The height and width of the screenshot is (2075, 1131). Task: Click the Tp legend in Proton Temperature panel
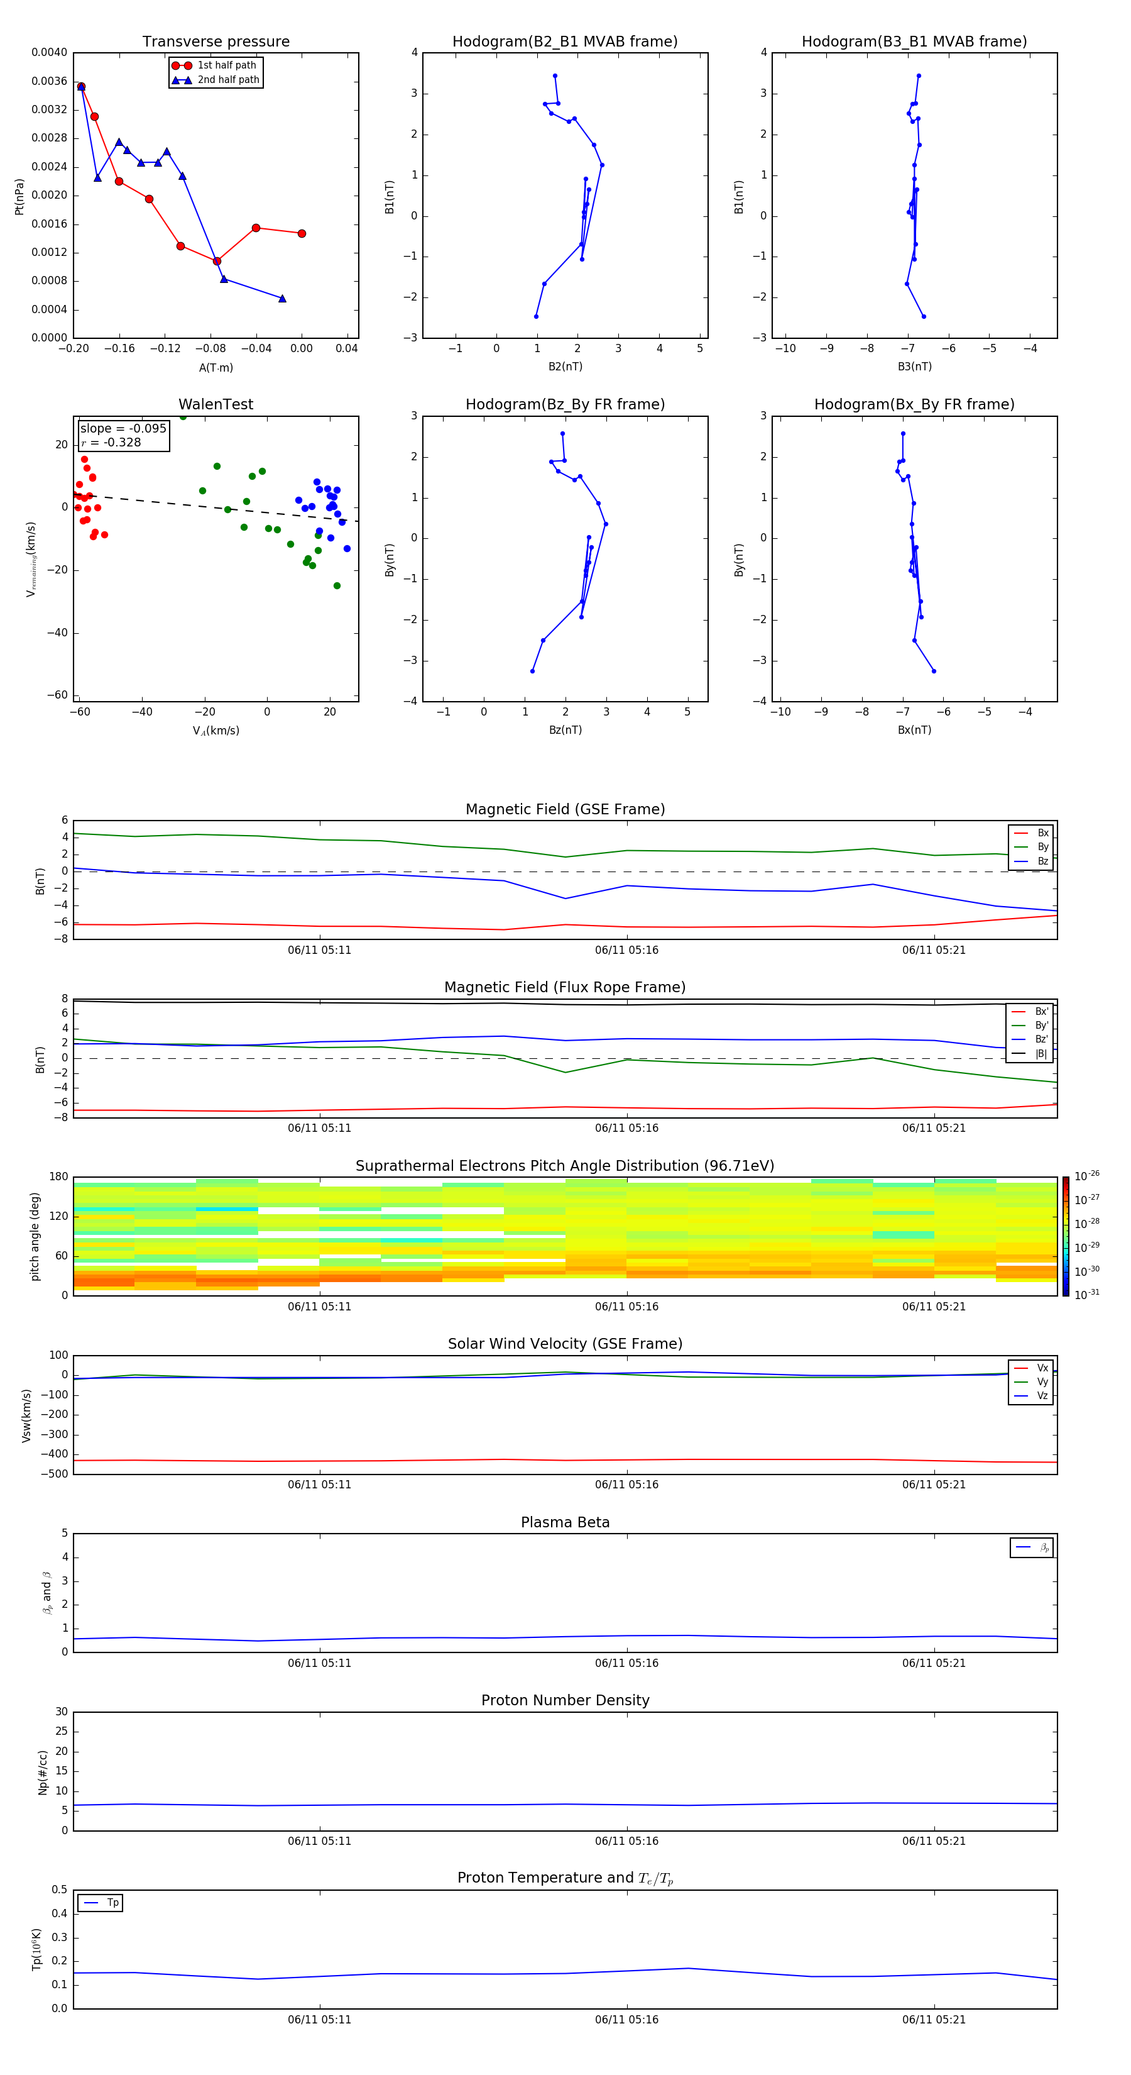click(101, 1903)
